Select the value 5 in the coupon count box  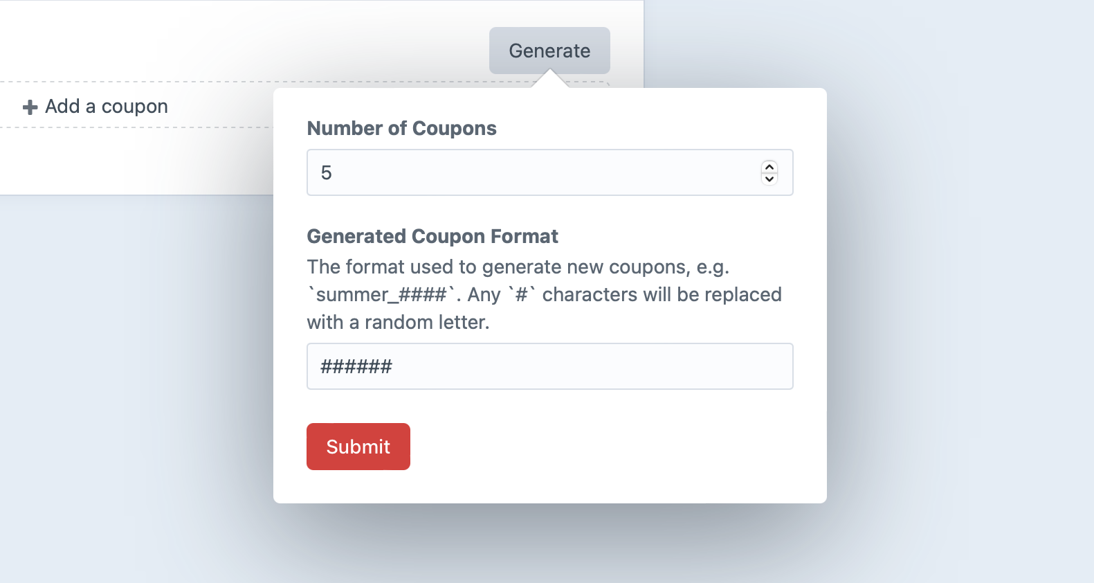326,172
